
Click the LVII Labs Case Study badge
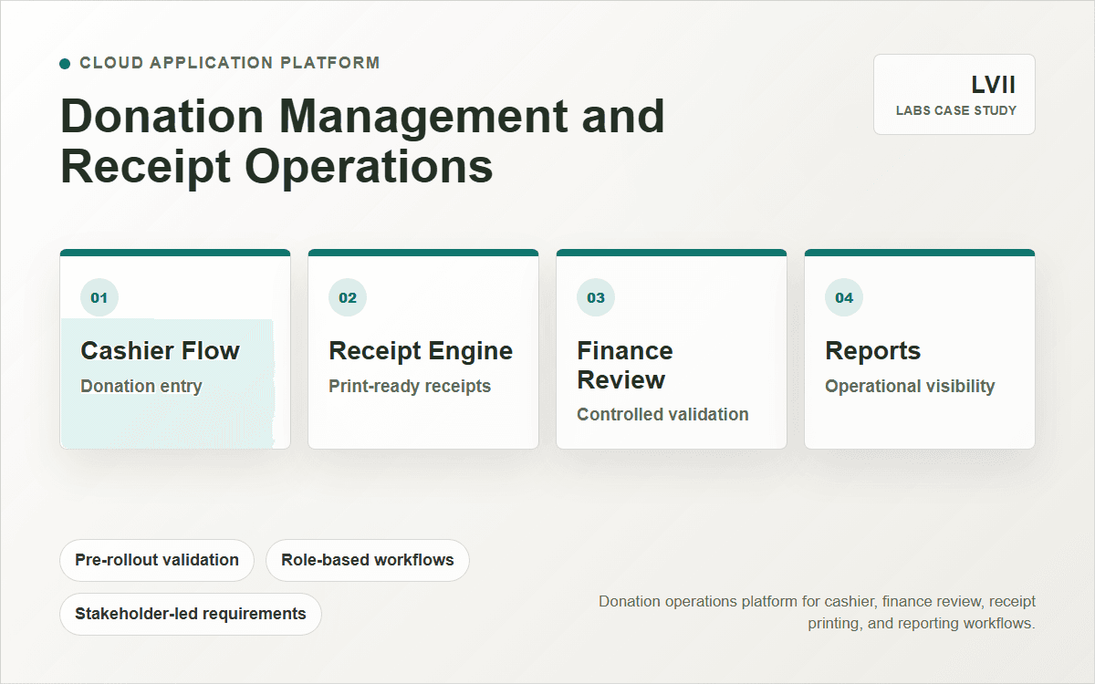[954, 94]
